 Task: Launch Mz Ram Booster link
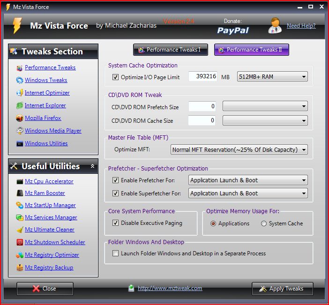point(45,193)
